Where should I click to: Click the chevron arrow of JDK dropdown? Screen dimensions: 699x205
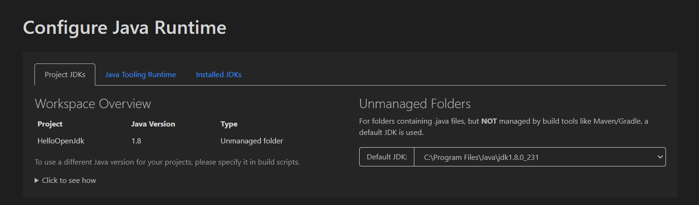pyautogui.click(x=660, y=157)
